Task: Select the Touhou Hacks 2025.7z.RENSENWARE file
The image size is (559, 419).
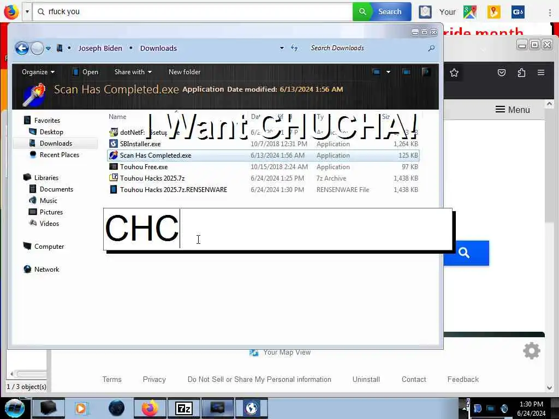Action: (x=263, y=189)
